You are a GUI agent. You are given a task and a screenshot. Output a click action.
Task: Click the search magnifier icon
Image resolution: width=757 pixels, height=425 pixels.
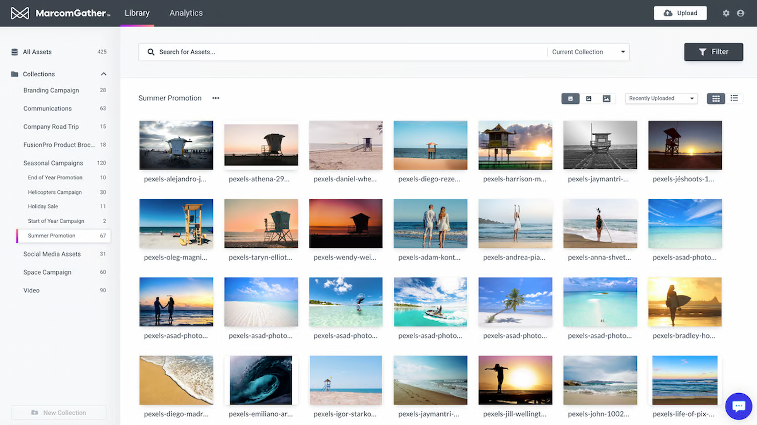(151, 52)
